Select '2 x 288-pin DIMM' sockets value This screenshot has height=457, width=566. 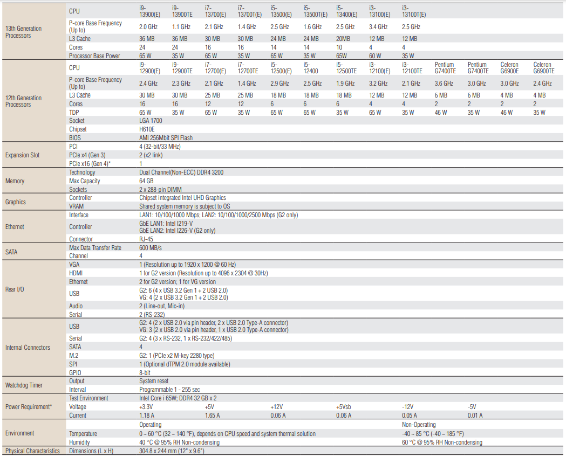160,190
